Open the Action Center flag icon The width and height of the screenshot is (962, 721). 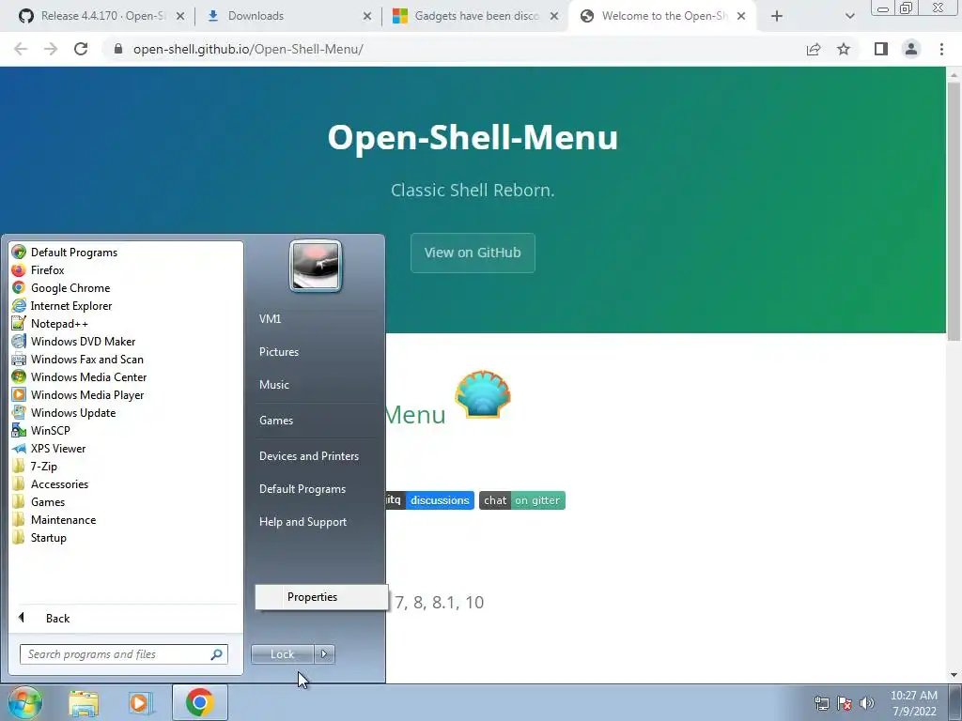click(845, 703)
